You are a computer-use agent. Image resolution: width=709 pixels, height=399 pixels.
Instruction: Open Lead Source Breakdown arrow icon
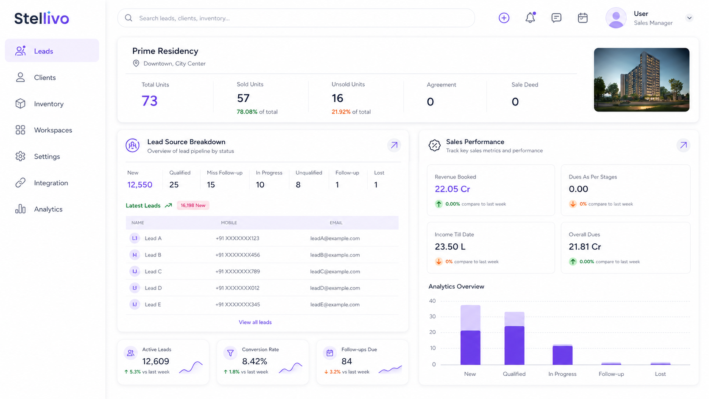394,145
